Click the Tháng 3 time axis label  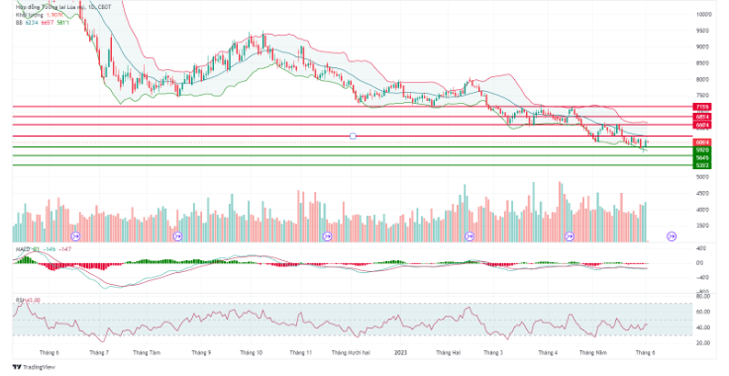[x=493, y=353]
